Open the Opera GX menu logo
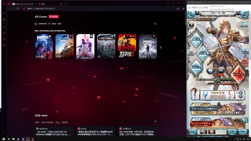 (x=4, y=3)
